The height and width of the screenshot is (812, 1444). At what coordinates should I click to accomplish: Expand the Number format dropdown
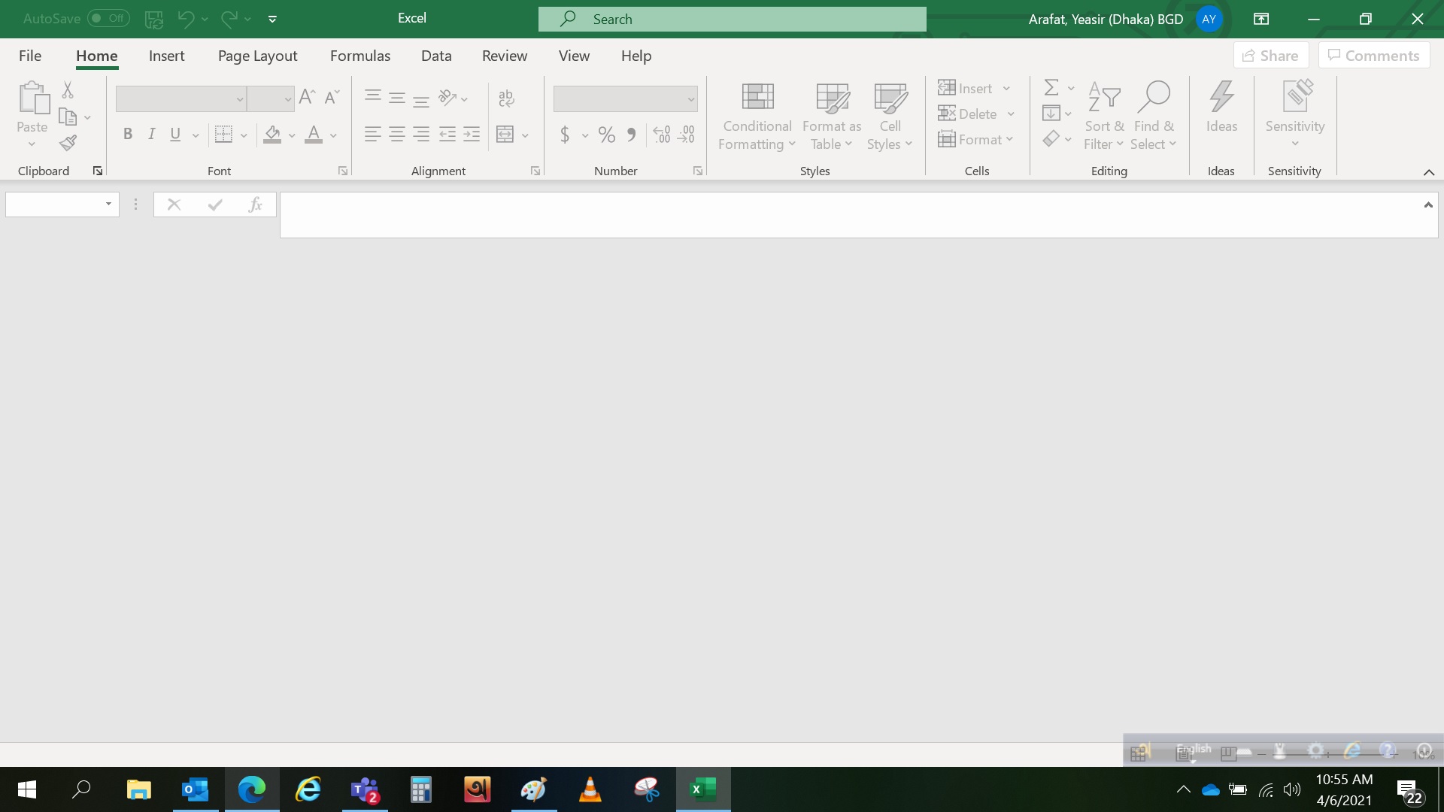692,98
